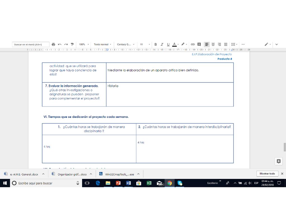Open the People icon in system tray

coord(227,183)
